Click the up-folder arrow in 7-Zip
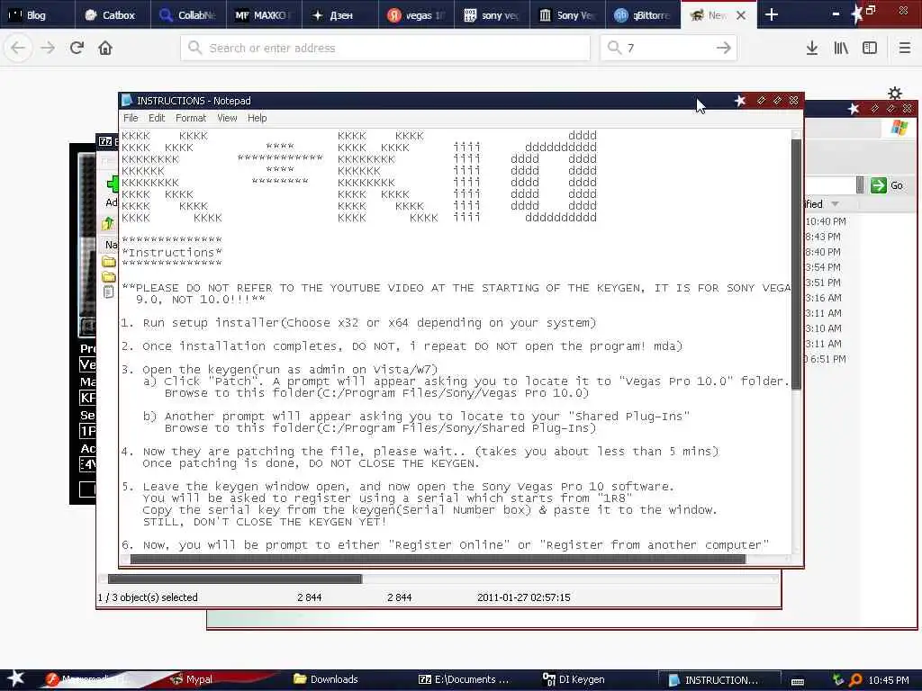The width and height of the screenshot is (922, 691). (108, 223)
